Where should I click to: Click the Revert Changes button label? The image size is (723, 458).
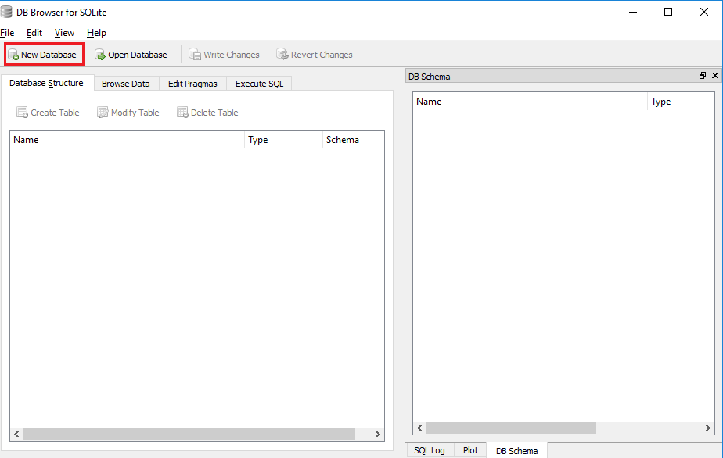point(322,55)
